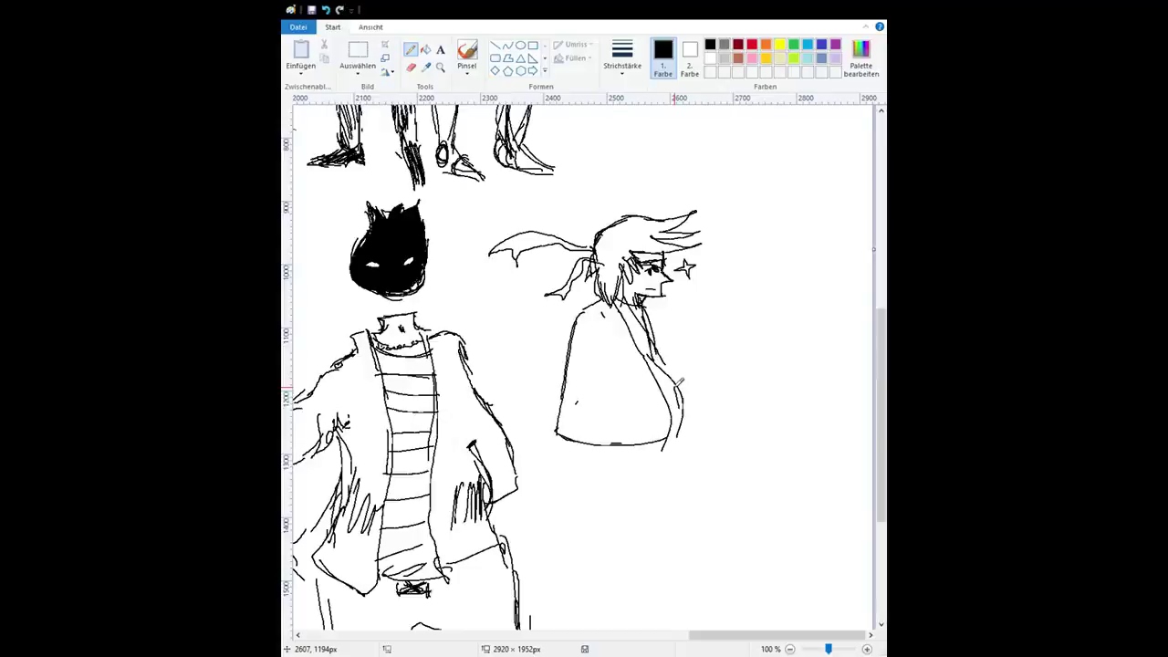Select the Color picker eyedropper tool
The height and width of the screenshot is (657, 1168).
coord(426,68)
